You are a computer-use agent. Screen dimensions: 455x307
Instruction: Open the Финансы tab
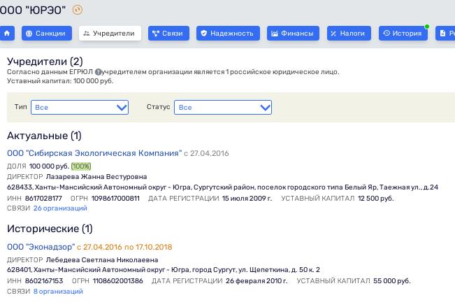point(293,34)
